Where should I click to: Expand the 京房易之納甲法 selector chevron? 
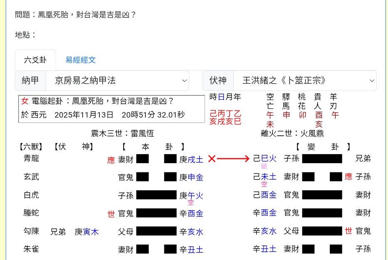(184, 81)
